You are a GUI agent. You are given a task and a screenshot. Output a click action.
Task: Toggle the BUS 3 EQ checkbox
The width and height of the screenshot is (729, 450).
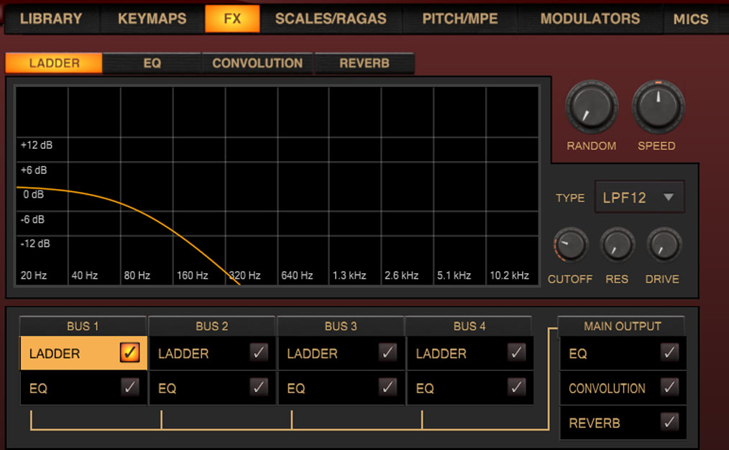(388, 387)
